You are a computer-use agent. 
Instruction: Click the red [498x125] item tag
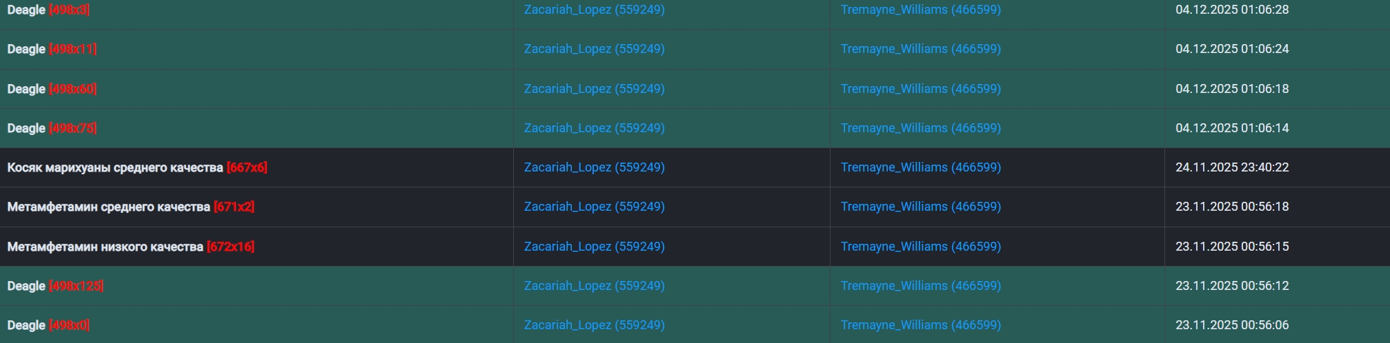pyautogui.click(x=76, y=286)
